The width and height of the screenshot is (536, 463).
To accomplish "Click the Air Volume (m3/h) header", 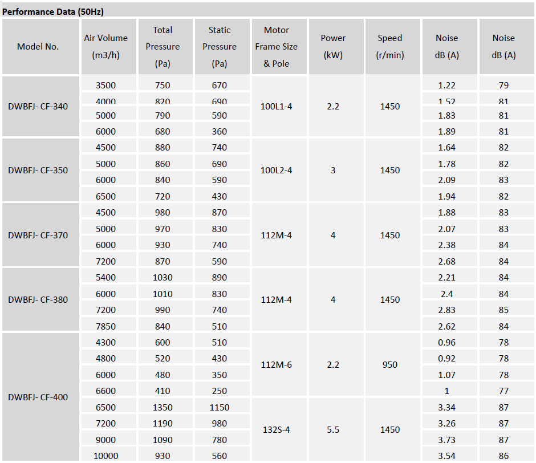I will click(x=105, y=47).
